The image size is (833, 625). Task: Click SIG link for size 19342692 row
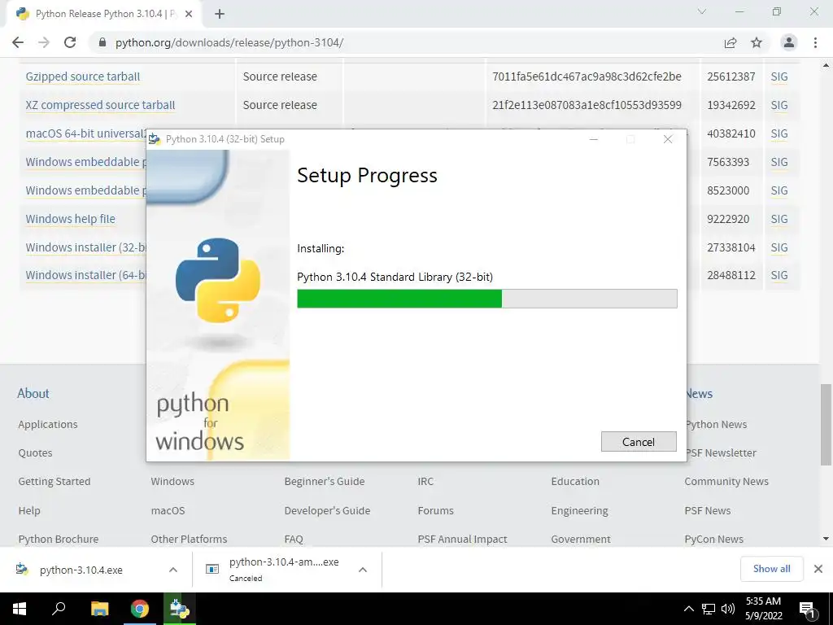[779, 105]
